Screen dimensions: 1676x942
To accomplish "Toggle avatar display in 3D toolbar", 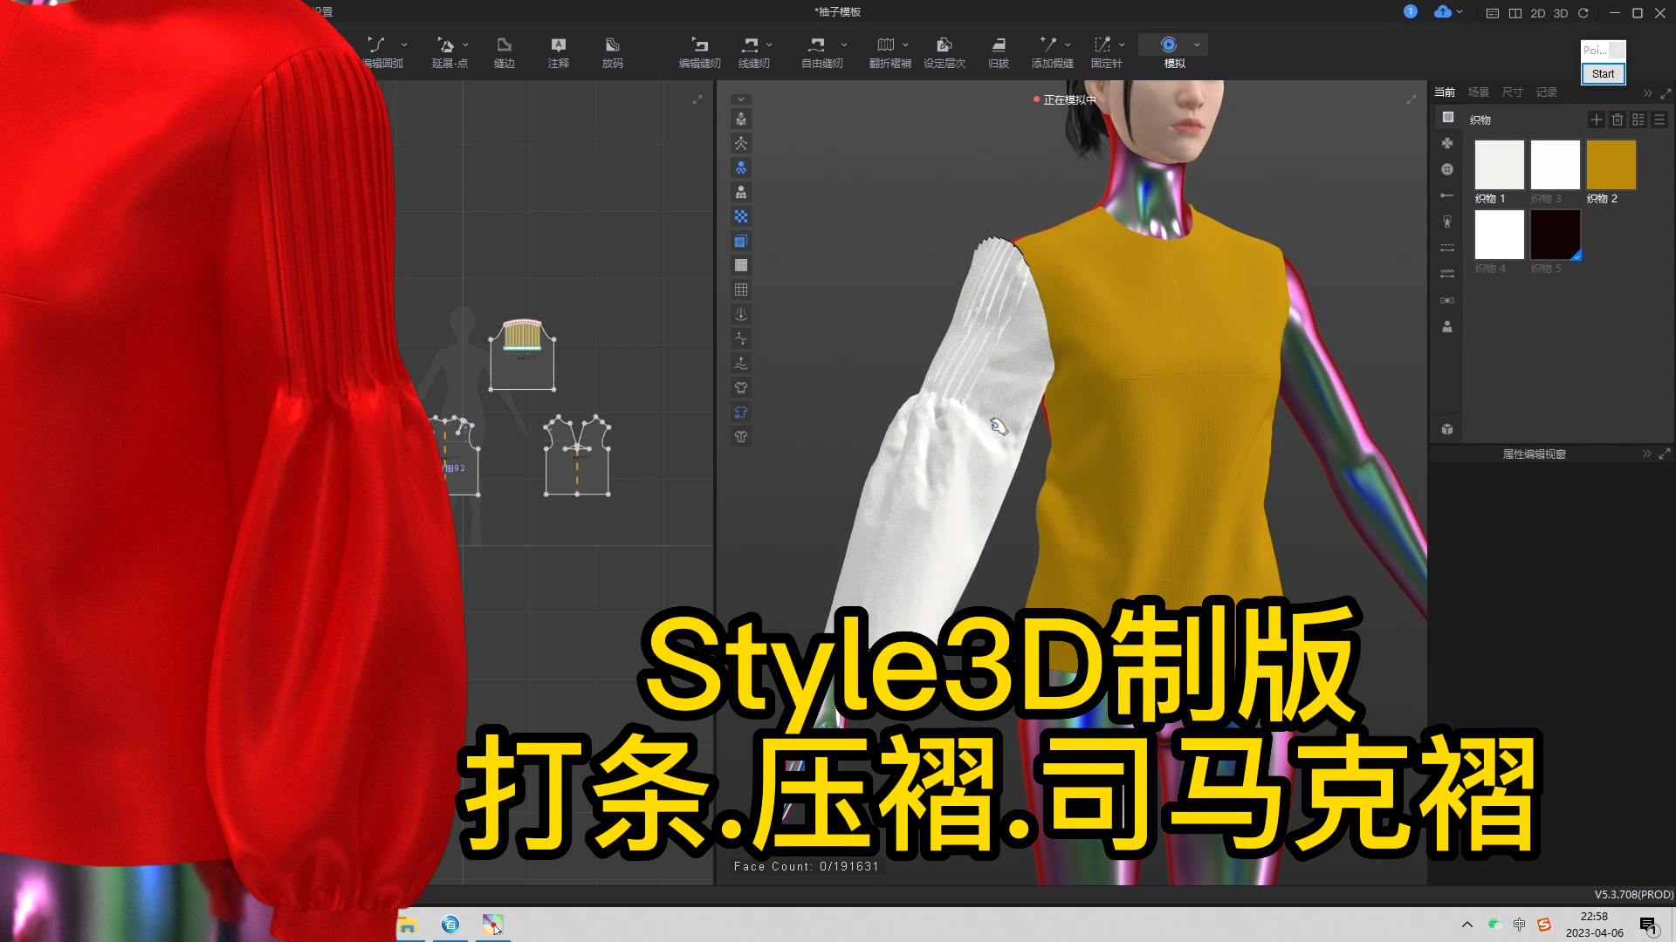I will pyautogui.click(x=740, y=119).
